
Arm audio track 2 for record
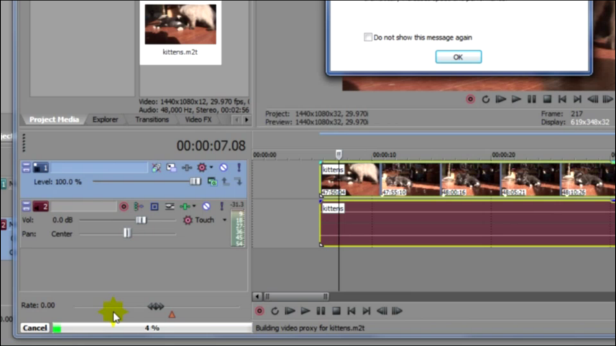(124, 207)
